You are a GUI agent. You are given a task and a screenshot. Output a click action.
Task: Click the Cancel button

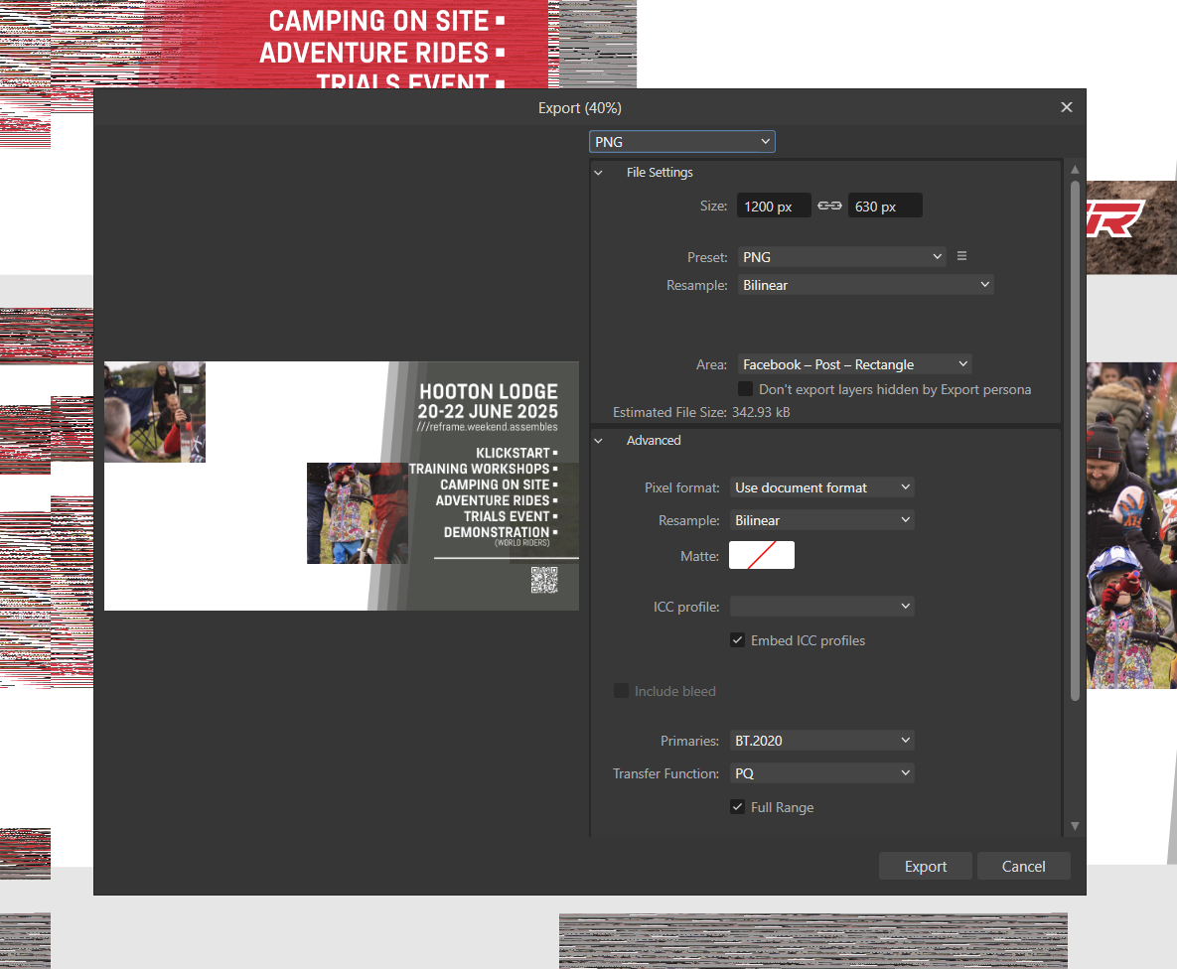tap(1023, 866)
